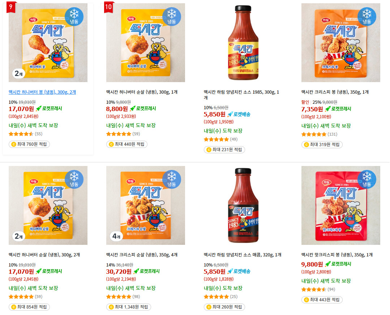
Task: Click the 양념치킨 소스 1985 bottle image
Action: (x=243, y=43)
